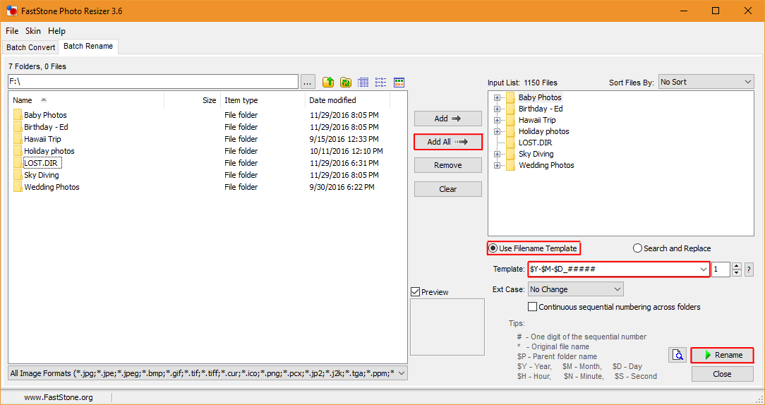Open the rename preview magnifier icon

tap(678, 355)
